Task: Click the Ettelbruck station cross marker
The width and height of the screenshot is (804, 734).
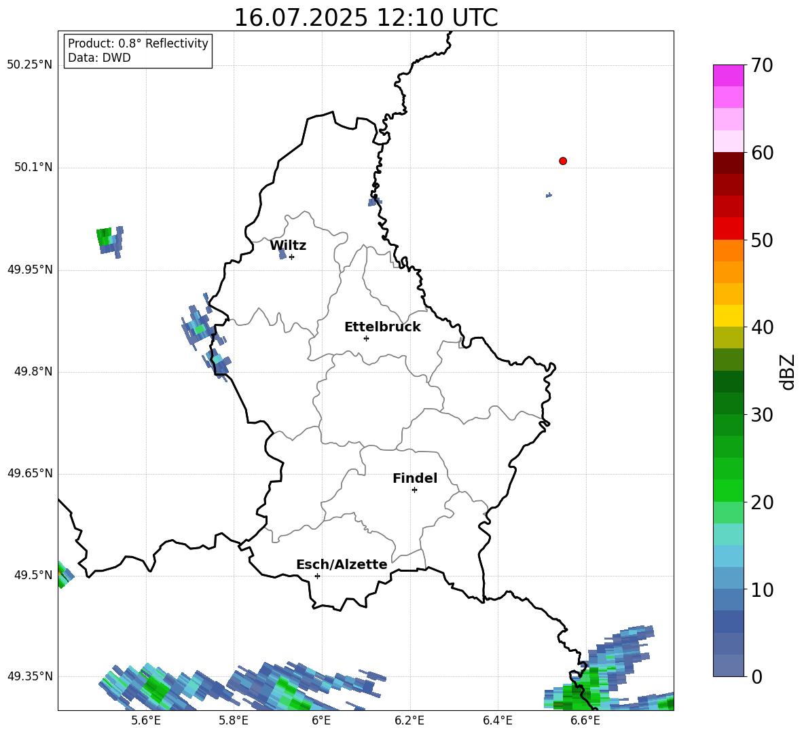Action: point(366,338)
